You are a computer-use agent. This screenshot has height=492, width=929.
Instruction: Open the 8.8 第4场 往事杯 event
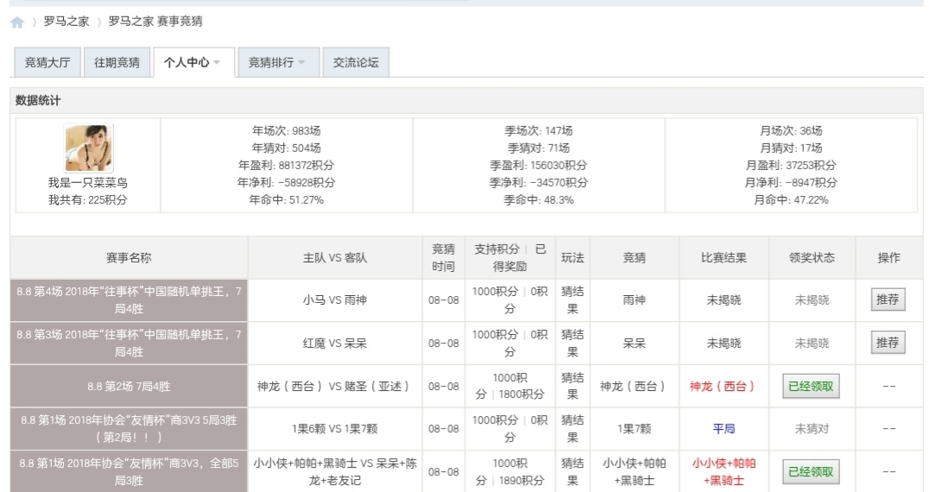[x=129, y=300]
